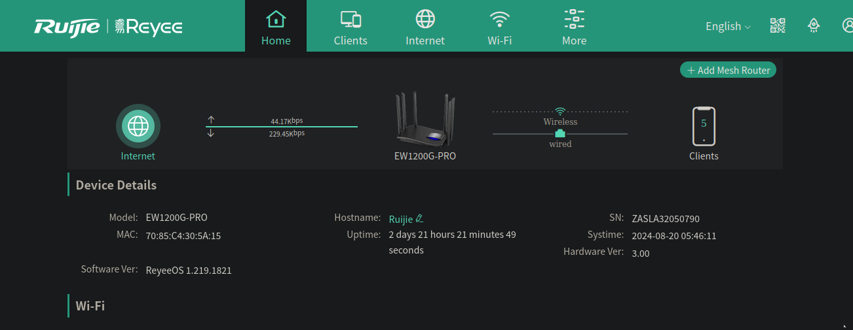
Task: Click the rocket icon in header
Action: pos(814,25)
